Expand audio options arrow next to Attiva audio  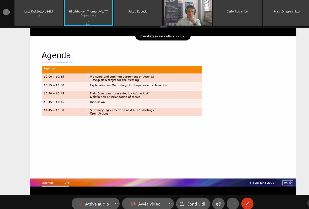click(x=117, y=204)
